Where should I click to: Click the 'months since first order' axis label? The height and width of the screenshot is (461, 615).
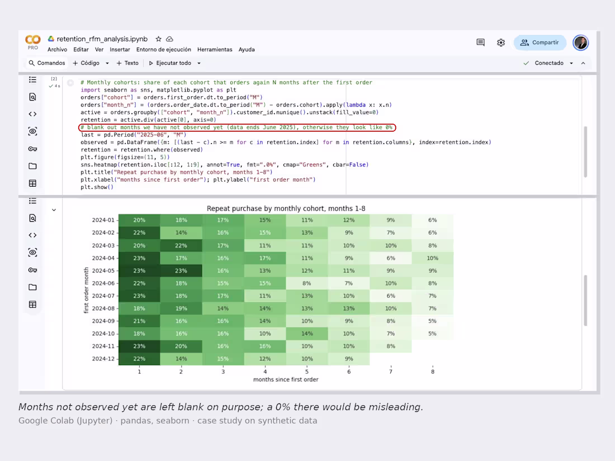click(x=286, y=379)
